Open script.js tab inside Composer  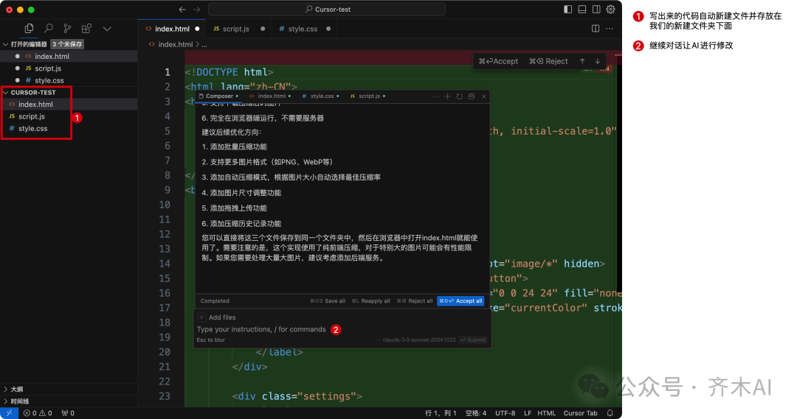[x=368, y=96]
